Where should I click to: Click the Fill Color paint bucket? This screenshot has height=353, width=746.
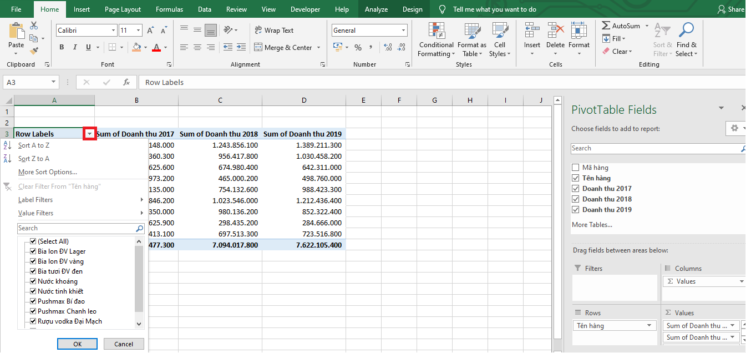pyautogui.click(x=136, y=48)
